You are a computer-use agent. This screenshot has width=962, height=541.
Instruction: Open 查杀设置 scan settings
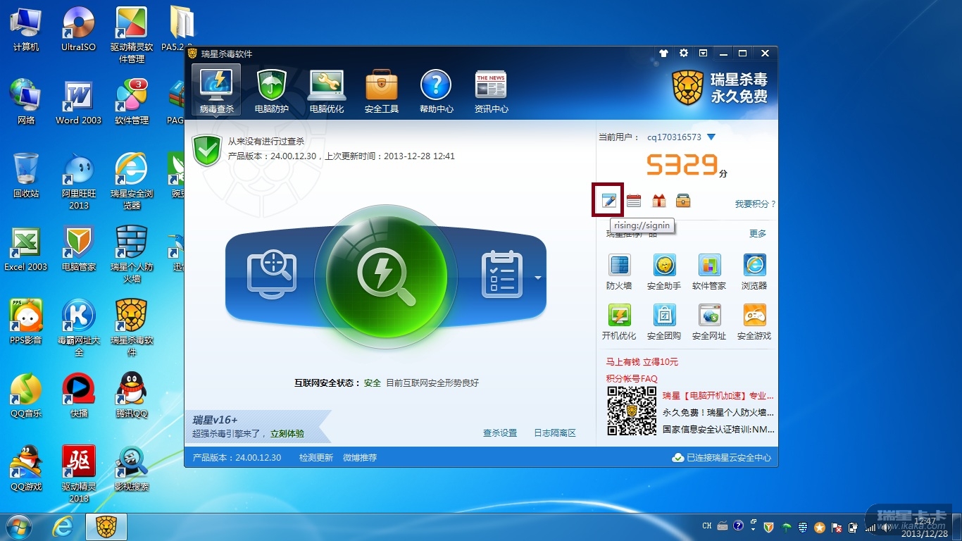coord(500,433)
